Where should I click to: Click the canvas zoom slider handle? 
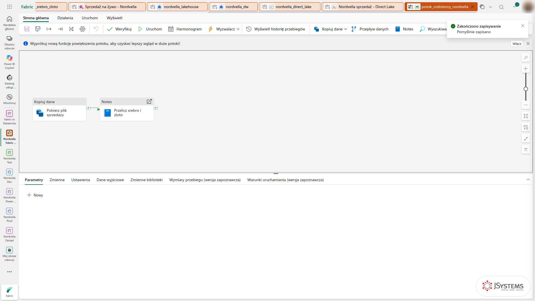[x=526, y=89]
